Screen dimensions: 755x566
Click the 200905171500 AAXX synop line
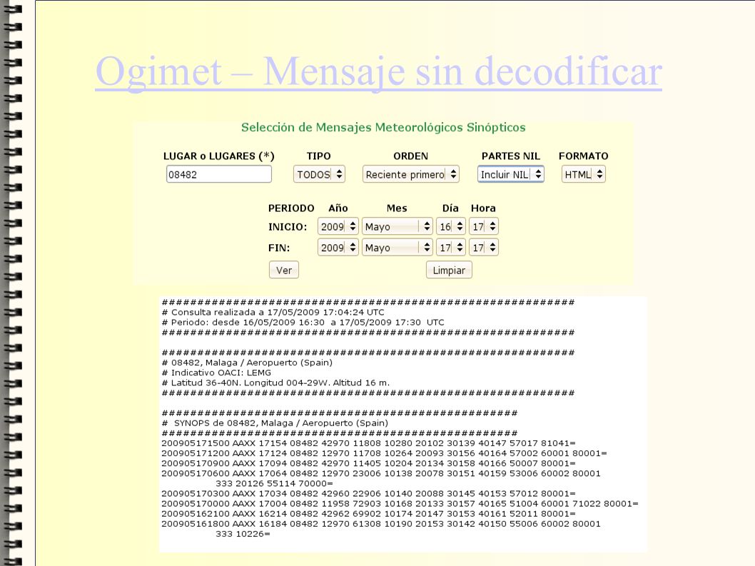(x=368, y=443)
